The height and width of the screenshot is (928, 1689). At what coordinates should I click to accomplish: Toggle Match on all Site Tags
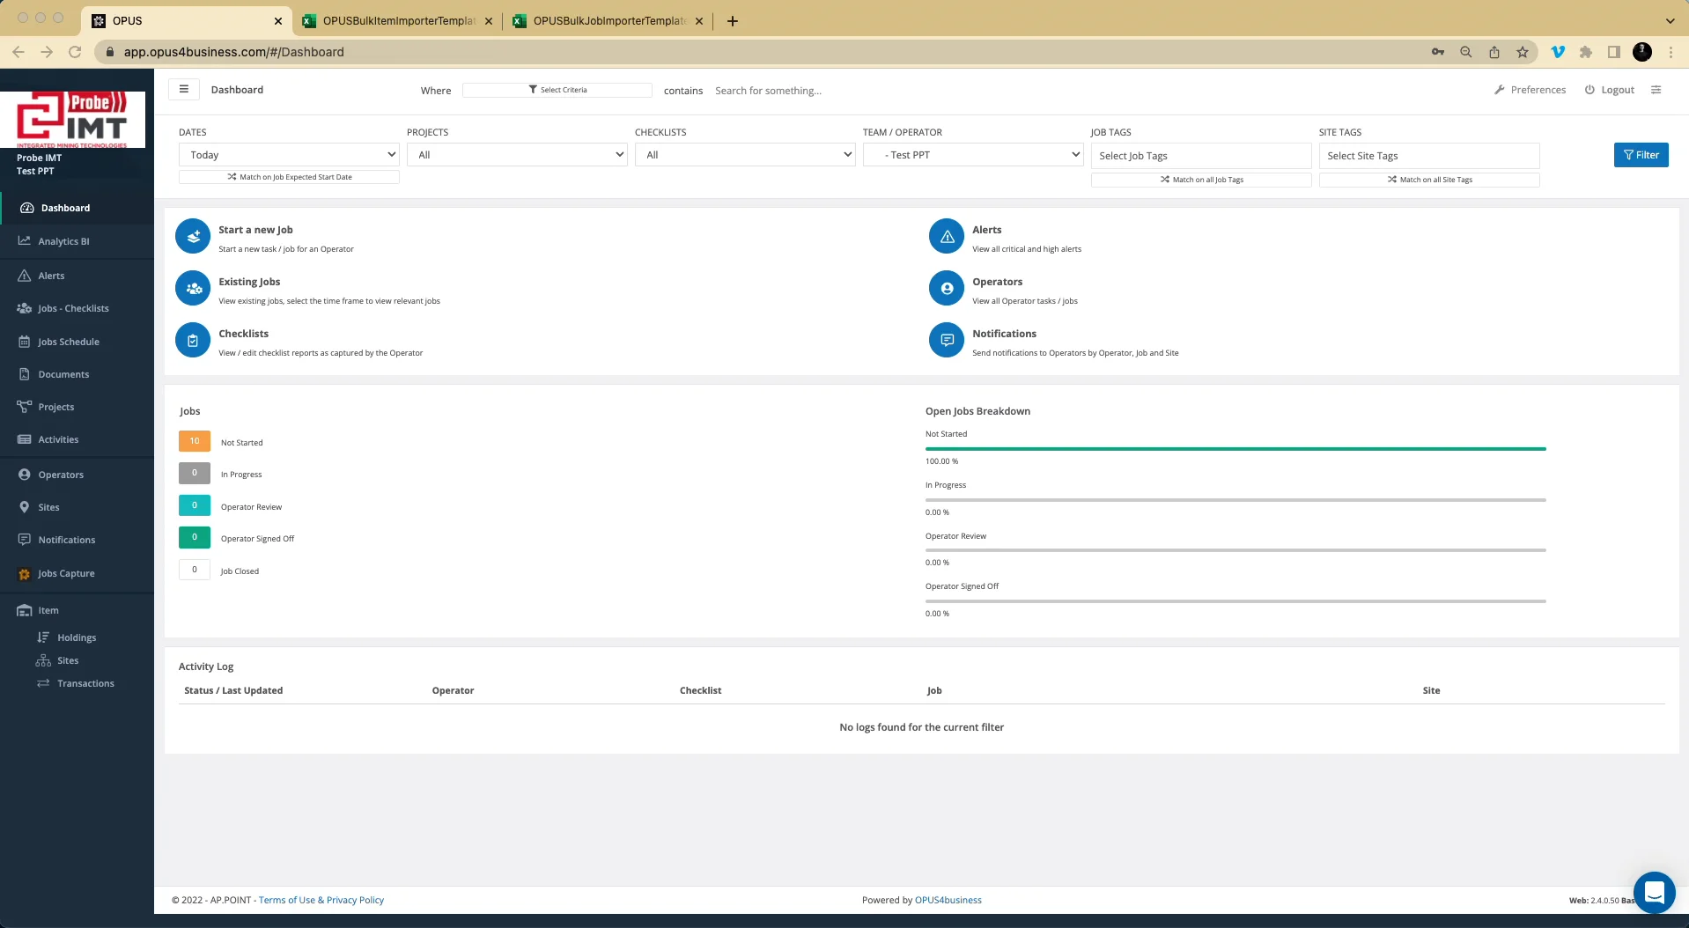pos(1429,180)
